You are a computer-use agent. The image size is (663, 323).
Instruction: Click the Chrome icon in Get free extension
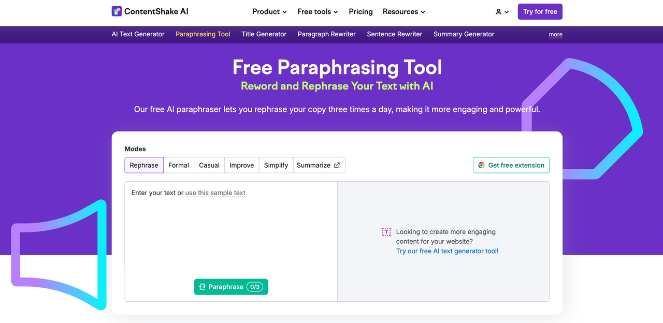(x=482, y=165)
